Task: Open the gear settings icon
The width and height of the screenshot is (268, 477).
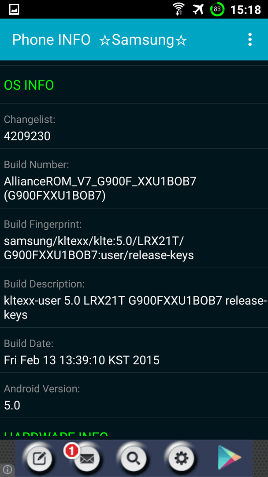Action: coord(182,458)
